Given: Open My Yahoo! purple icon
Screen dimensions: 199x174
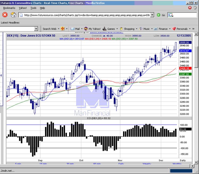Looking at the screenshot, I should 86,29.
